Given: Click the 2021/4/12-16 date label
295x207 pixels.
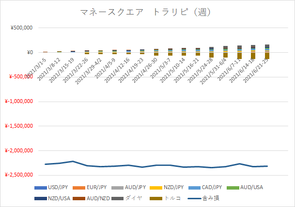Looking at the screenshot, I should click(117, 71).
